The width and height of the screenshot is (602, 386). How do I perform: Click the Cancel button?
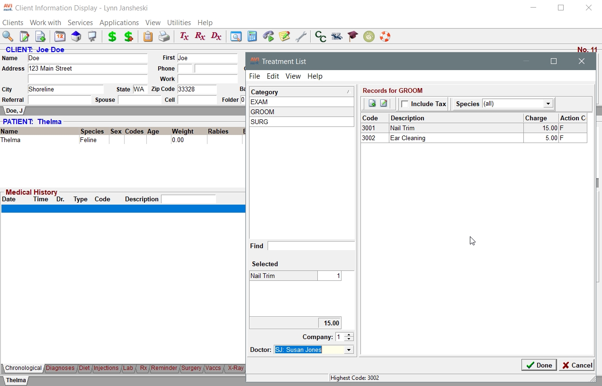[576, 365]
